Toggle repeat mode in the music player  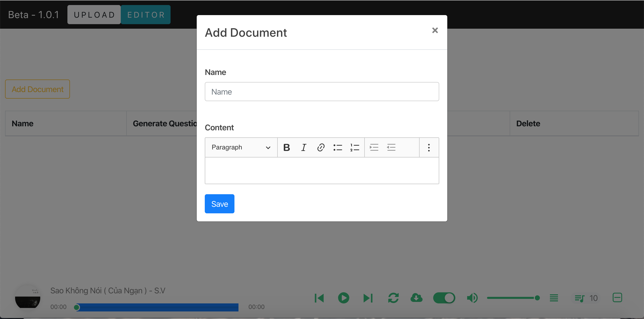393,298
